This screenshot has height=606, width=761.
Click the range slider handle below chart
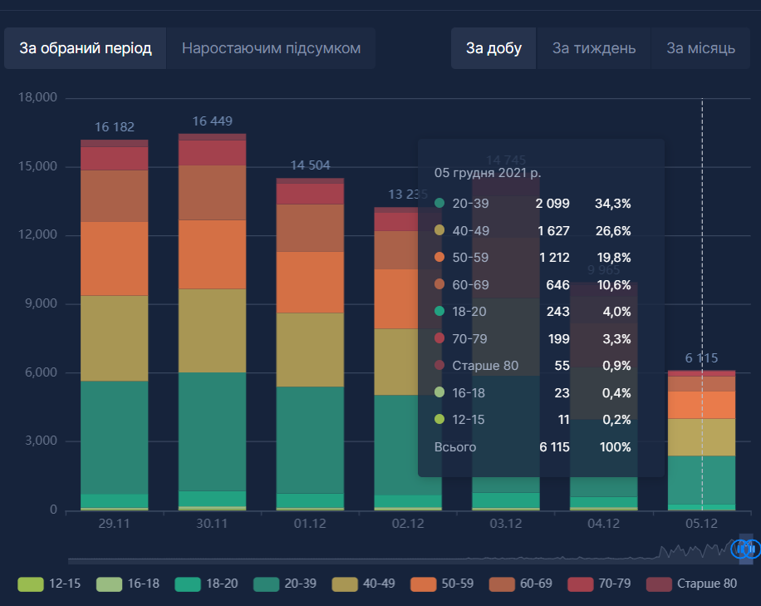point(745,549)
